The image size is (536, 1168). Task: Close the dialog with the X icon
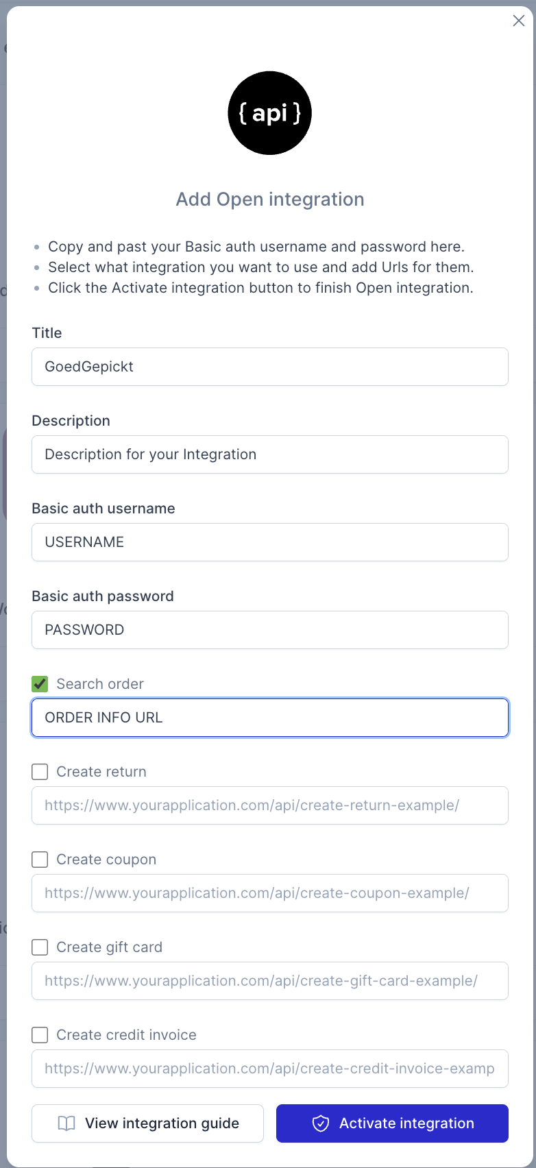519,21
